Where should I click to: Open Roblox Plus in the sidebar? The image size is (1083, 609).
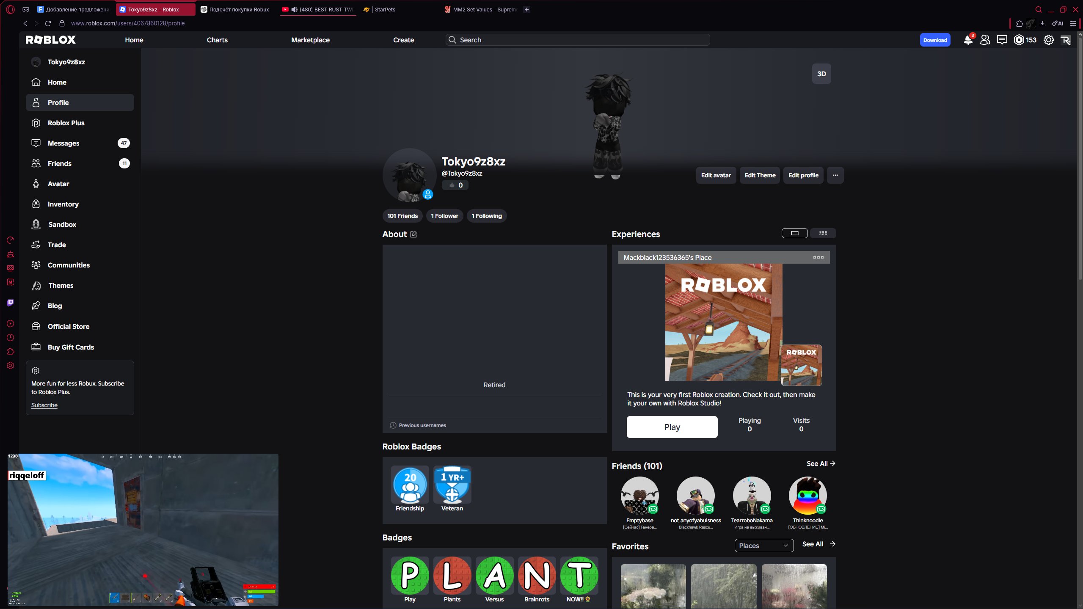click(80, 123)
